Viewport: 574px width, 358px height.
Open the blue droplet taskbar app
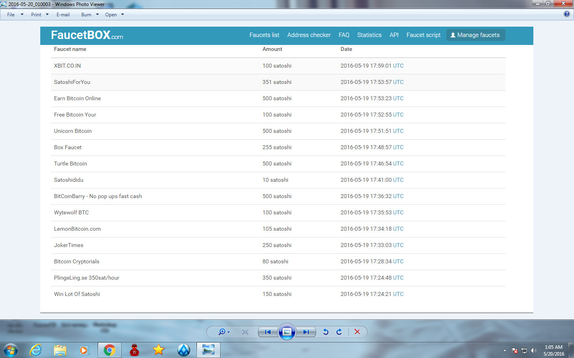click(184, 350)
